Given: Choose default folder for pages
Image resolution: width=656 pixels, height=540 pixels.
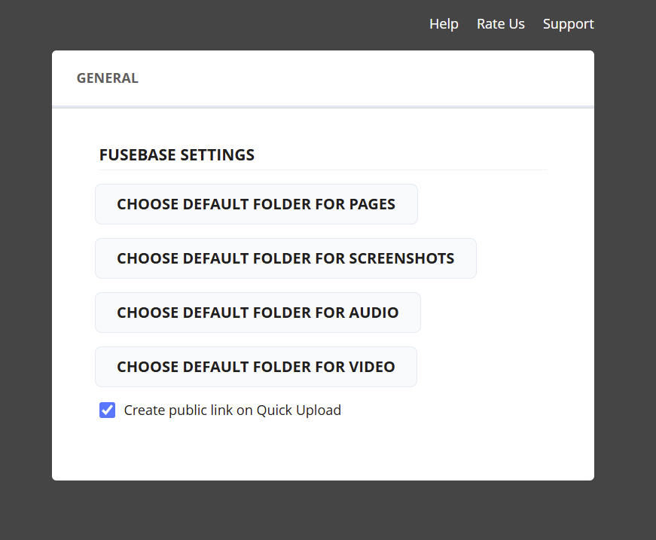Looking at the screenshot, I should (x=256, y=204).
